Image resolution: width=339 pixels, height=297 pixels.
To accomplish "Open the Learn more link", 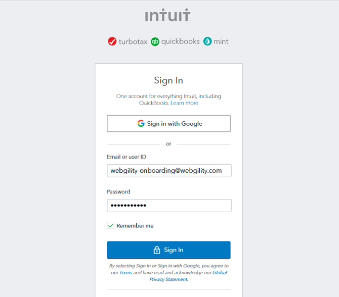I will click(x=184, y=103).
